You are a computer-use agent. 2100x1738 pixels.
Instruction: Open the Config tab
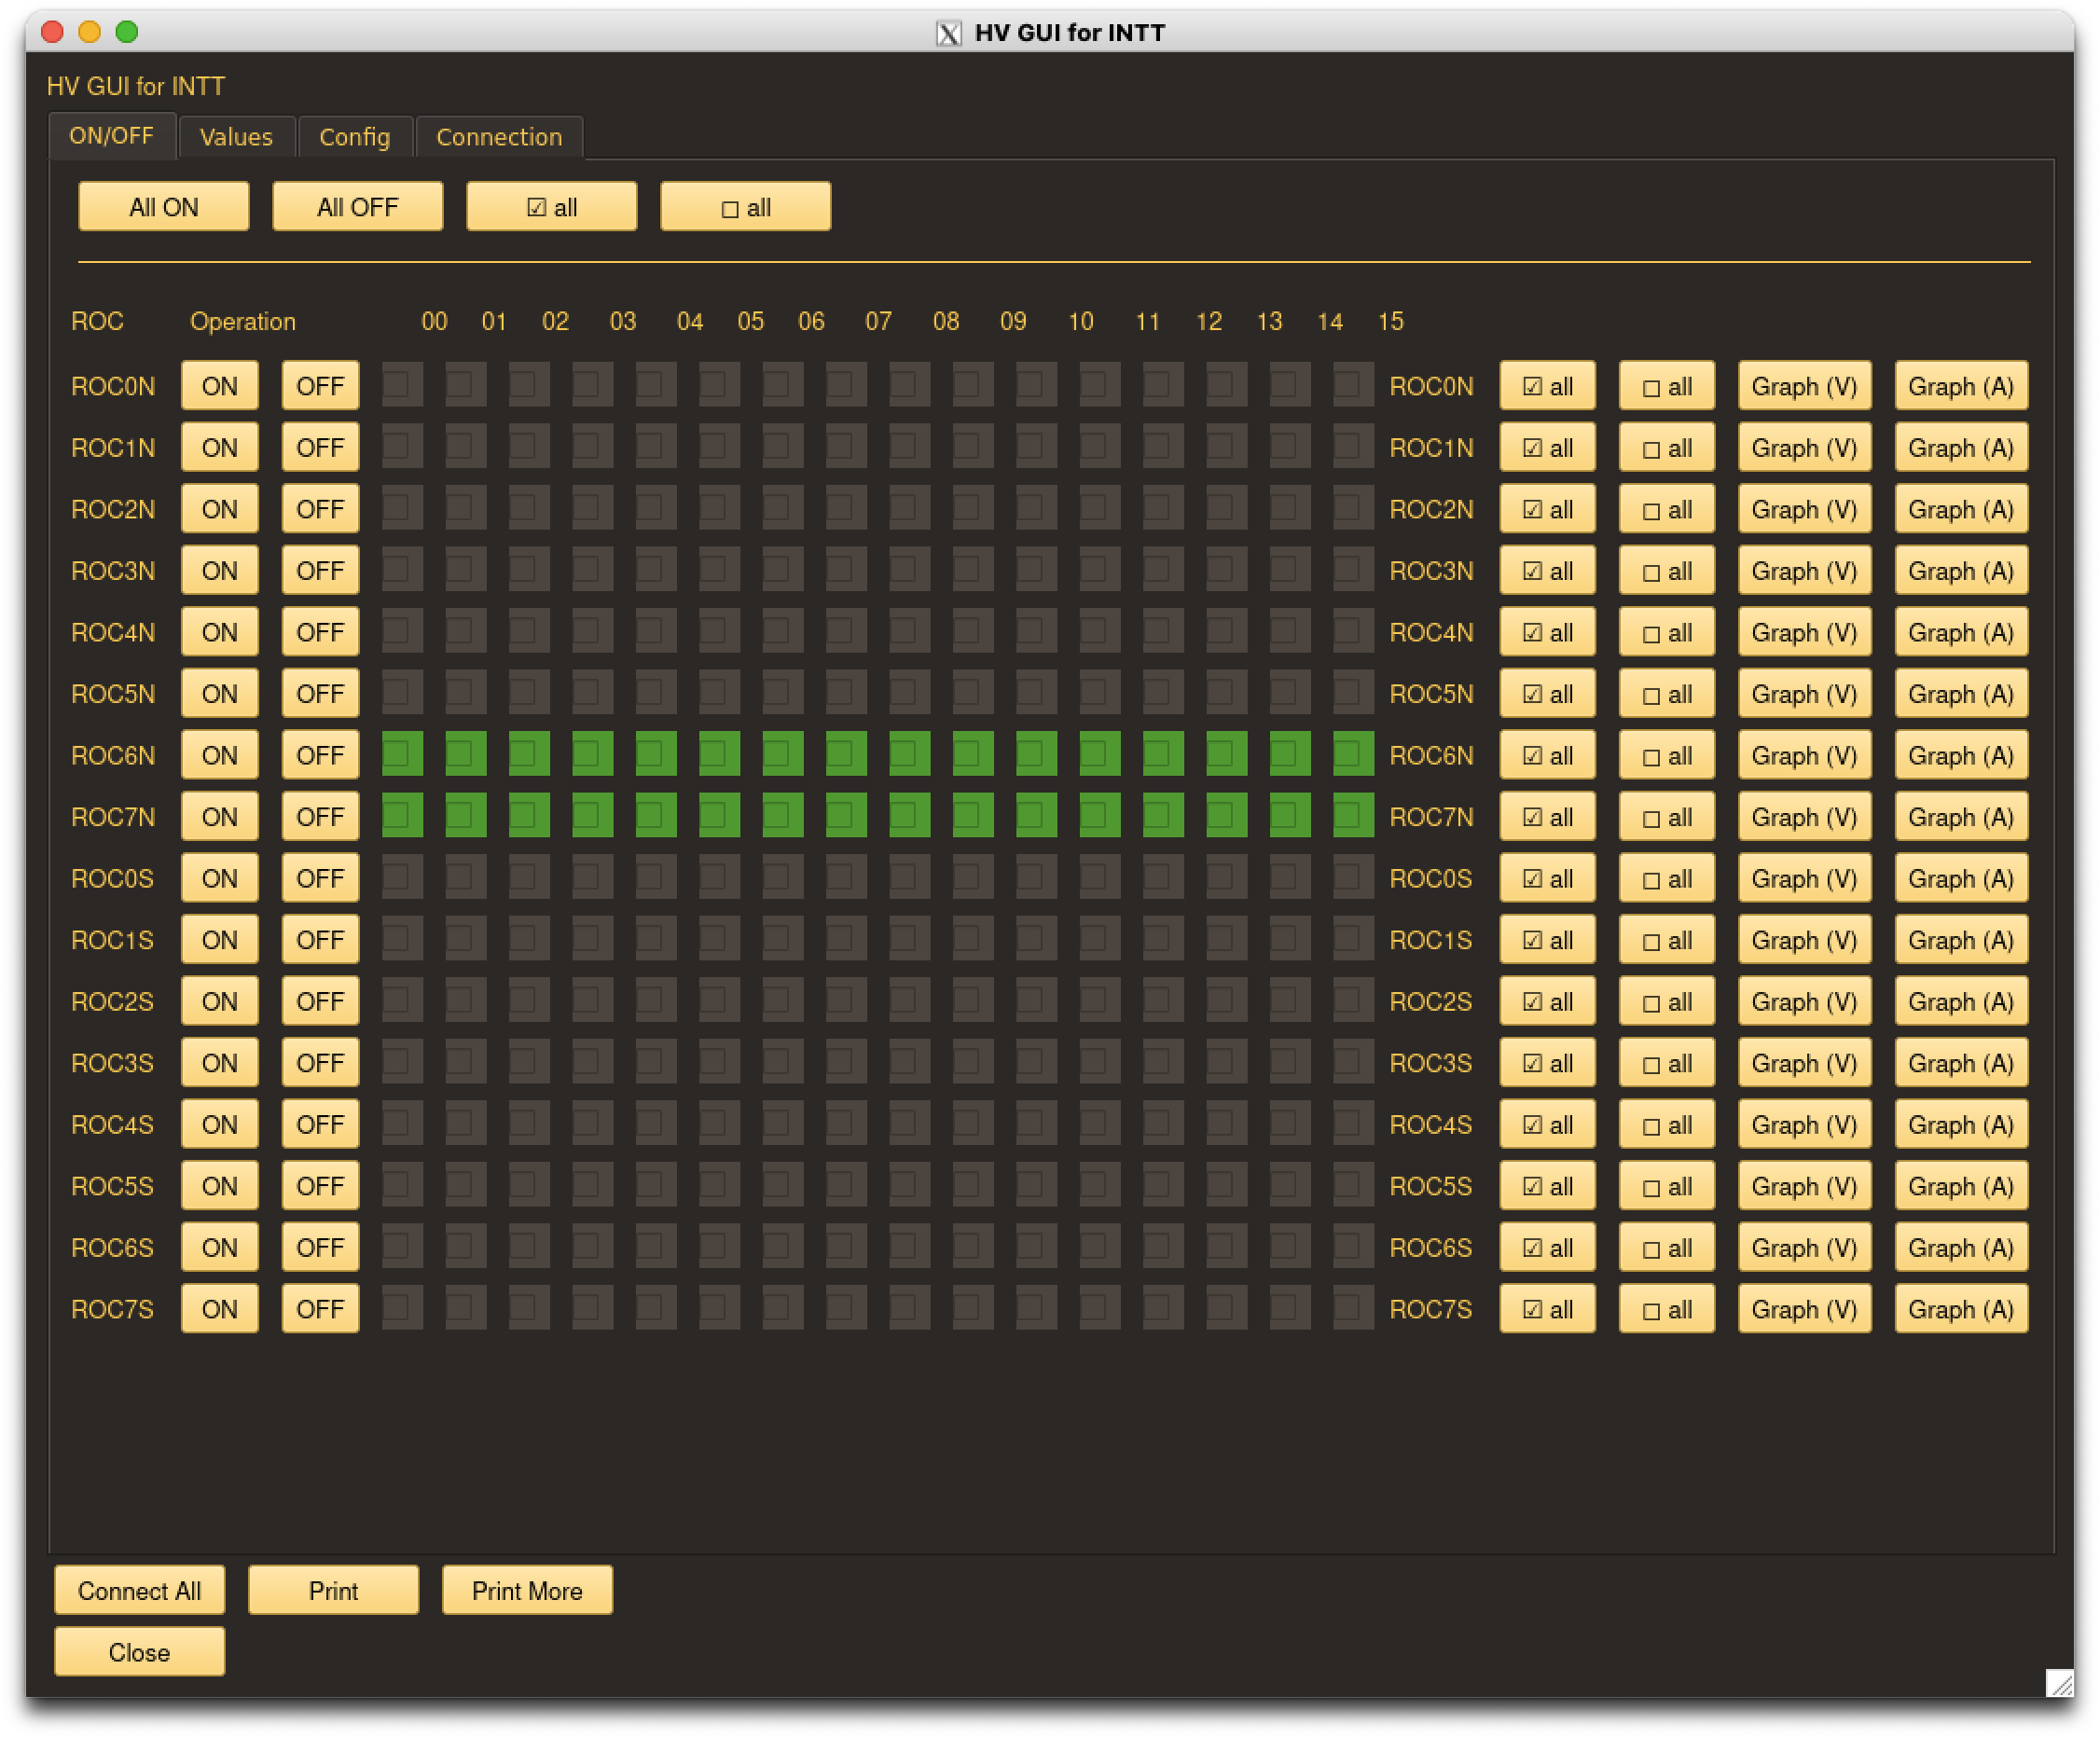click(354, 137)
